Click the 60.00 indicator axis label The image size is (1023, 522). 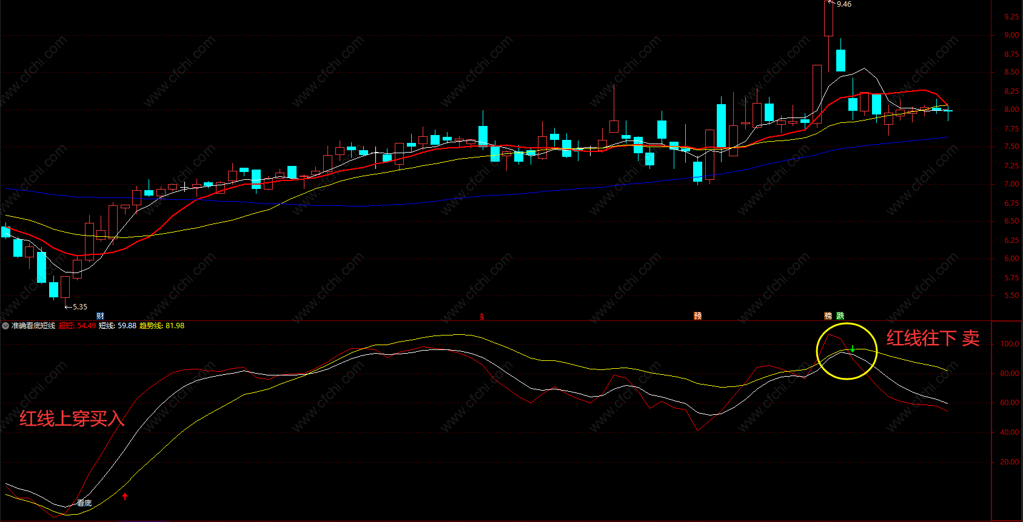pos(1010,403)
